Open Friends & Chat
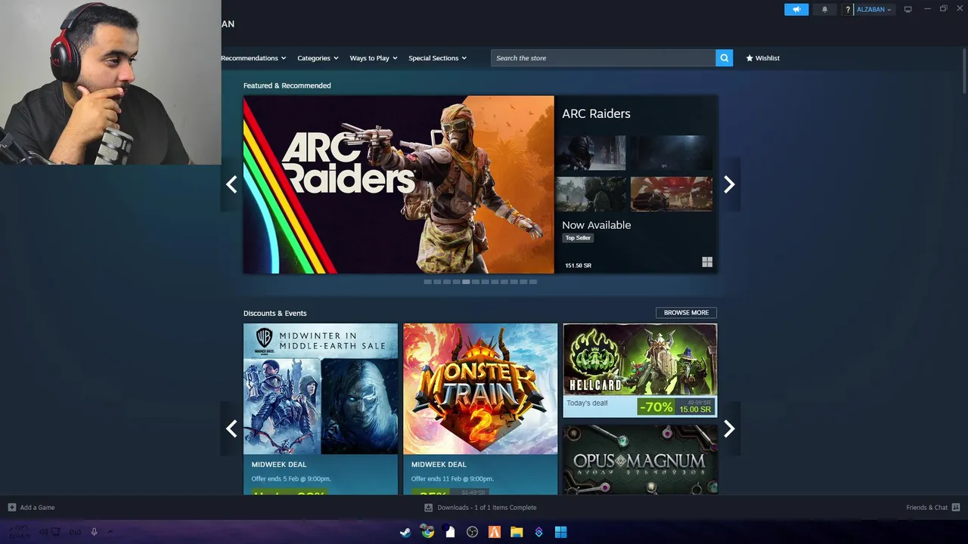This screenshot has width=968, height=544. [x=927, y=508]
